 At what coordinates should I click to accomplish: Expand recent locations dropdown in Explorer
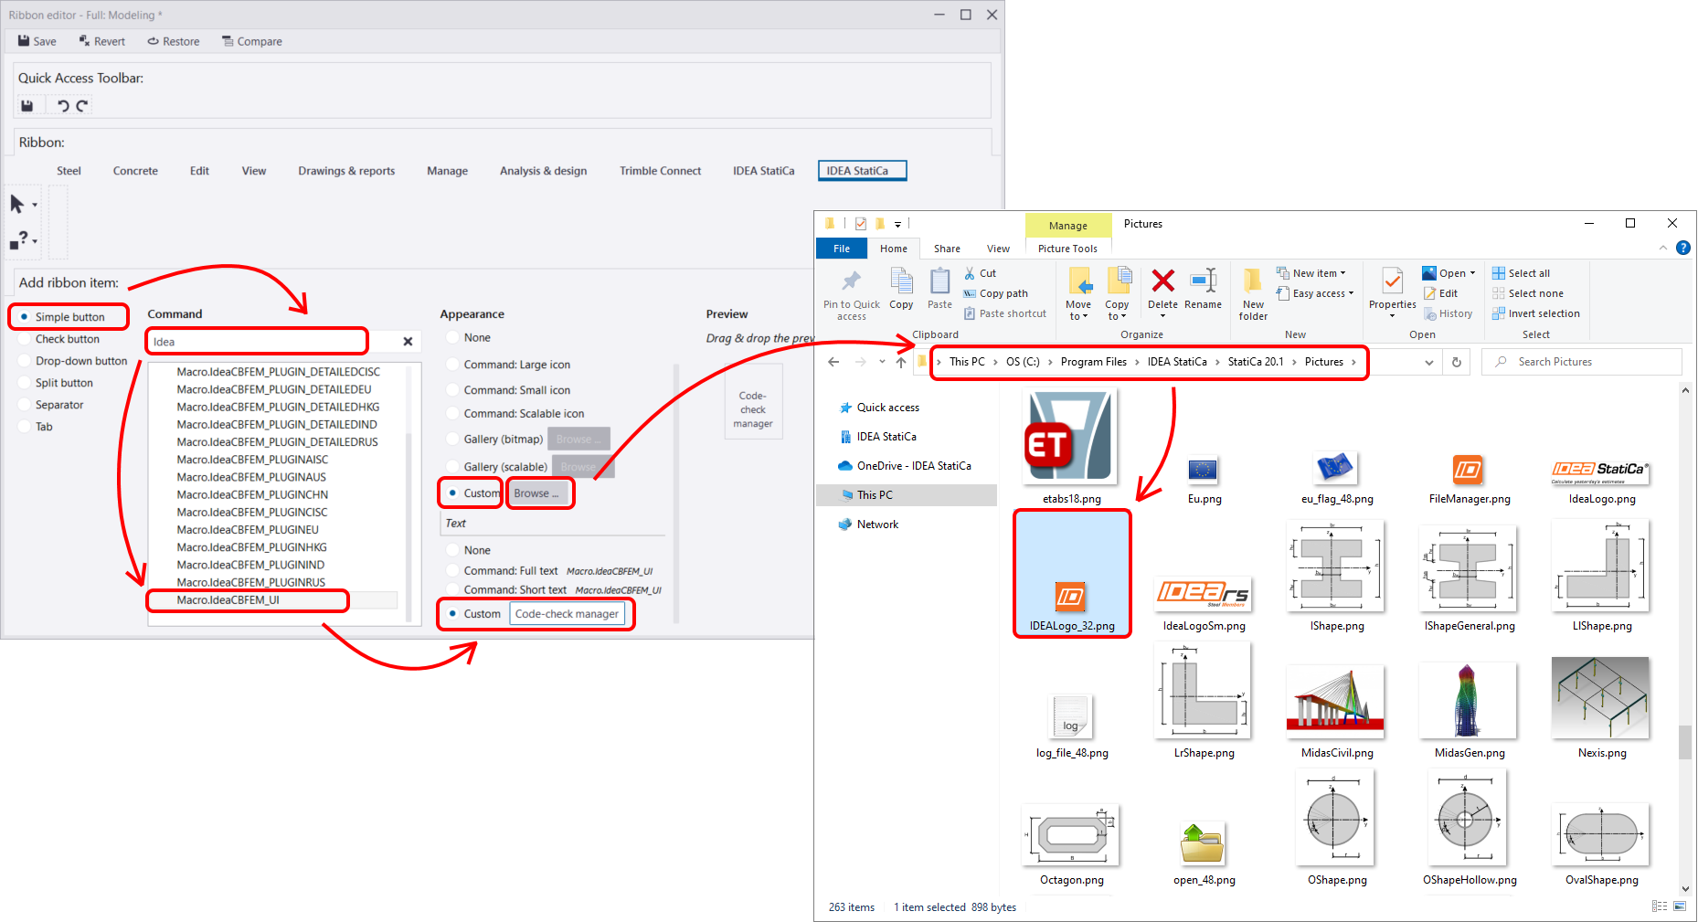pyautogui.click(x=882, y=362)
